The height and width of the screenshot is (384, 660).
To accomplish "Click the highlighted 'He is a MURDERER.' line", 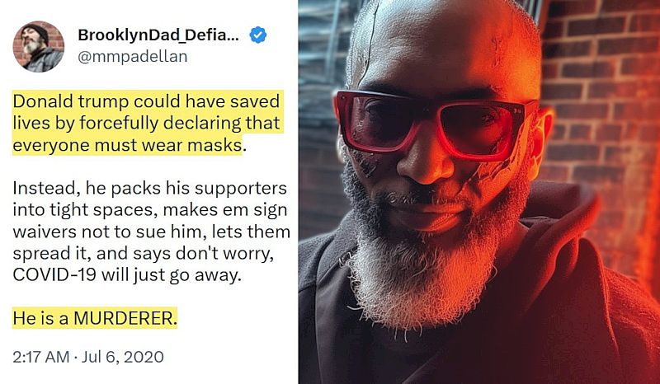I will click(x=95, y=318).
